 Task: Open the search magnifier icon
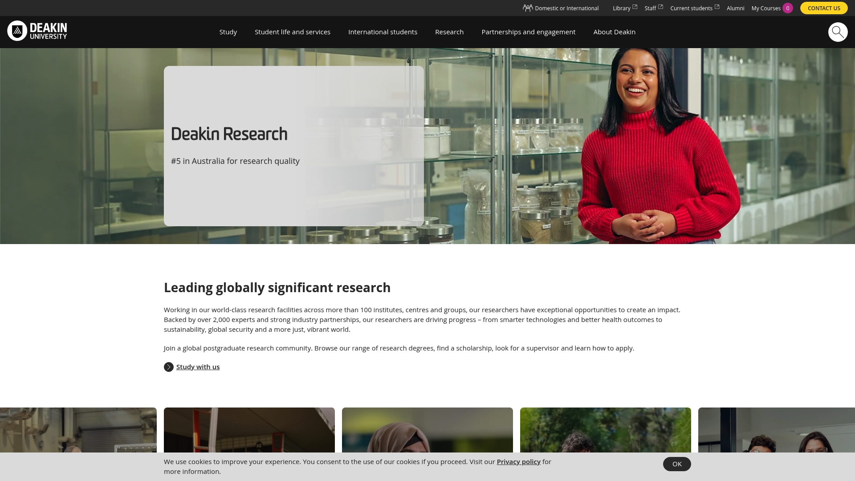tap(838, 32)
